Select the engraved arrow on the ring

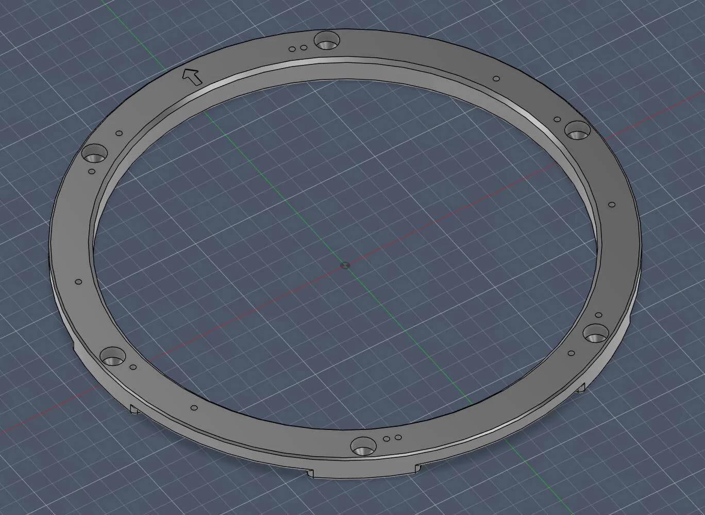pos(192,76)
